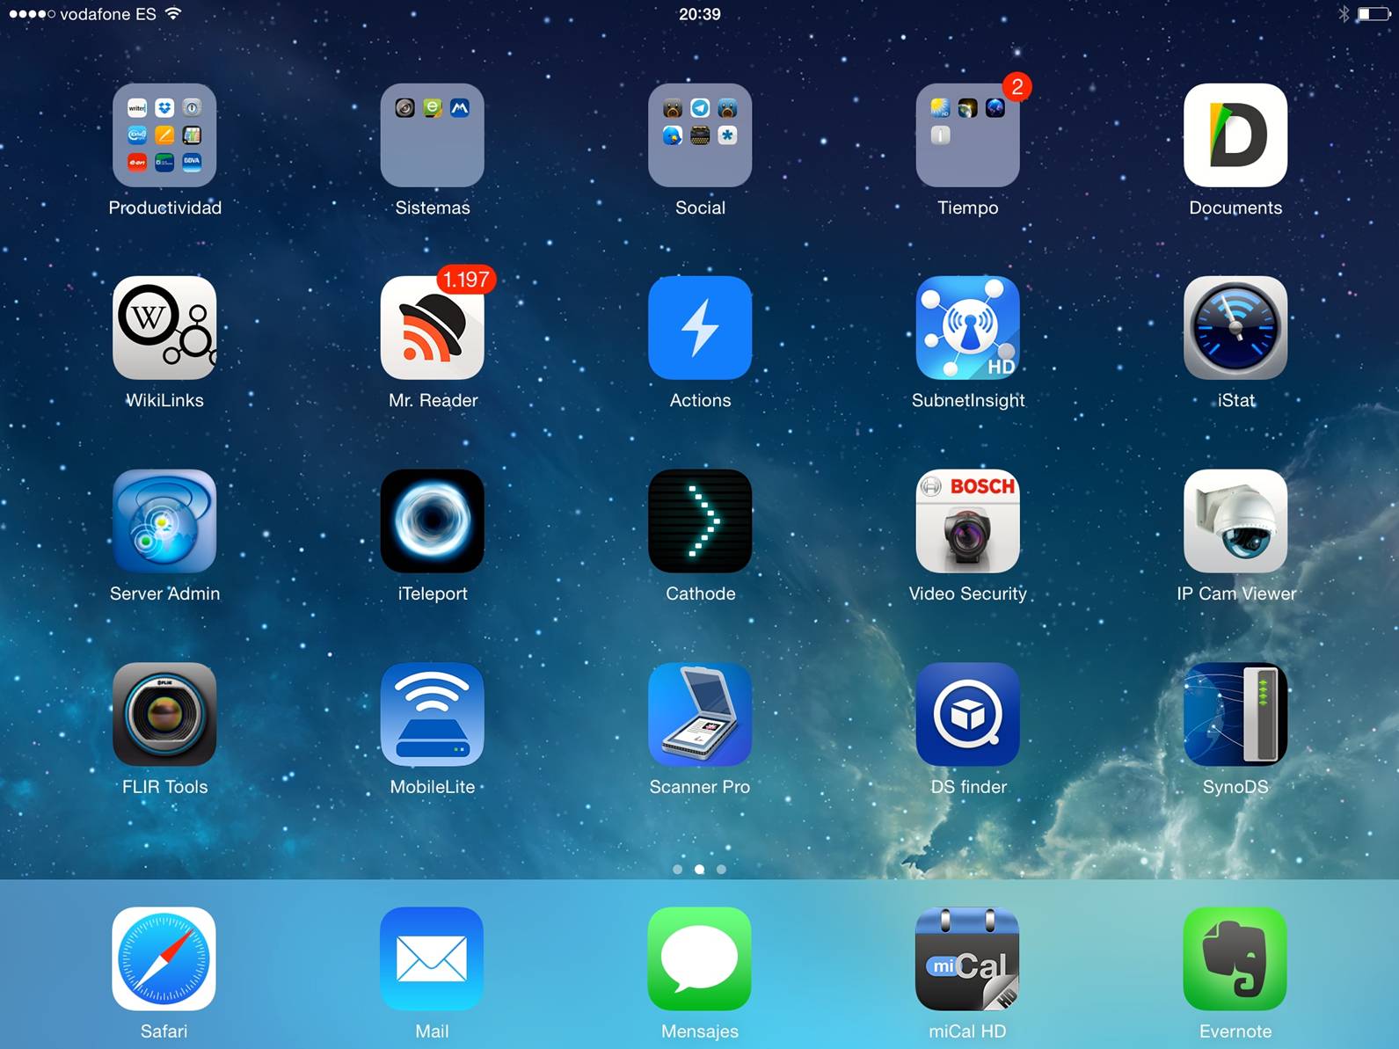This screenshot has height=1049, width=1399.
Task: Open the Scanner Pro app
Action: (x=700, y=714)
